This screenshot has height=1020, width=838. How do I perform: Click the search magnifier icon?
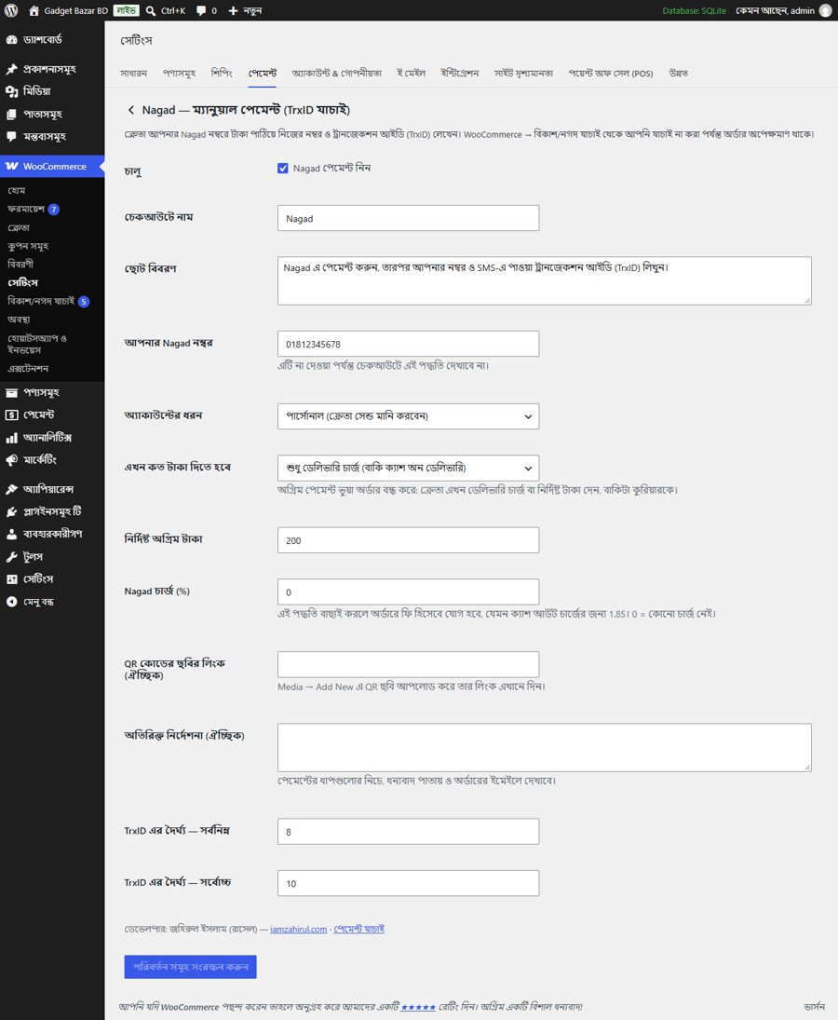tap(151, 10)
